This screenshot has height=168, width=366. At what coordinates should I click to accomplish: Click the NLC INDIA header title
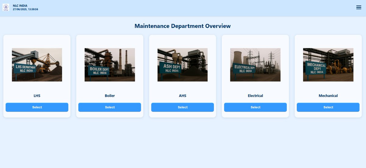point(20,5)
